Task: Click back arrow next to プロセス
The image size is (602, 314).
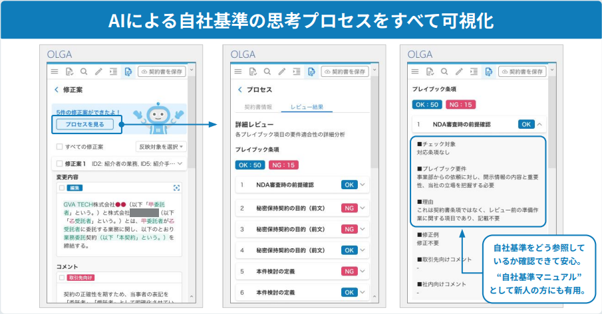Action: point(240,90)
